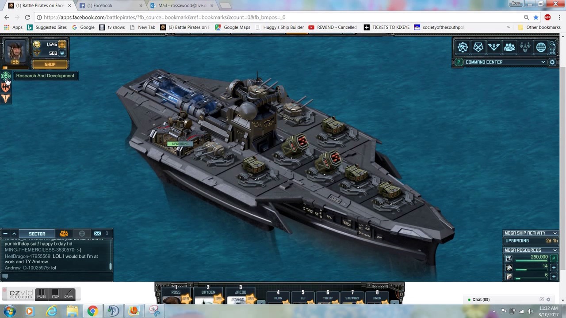
Task: Open the alliance group icon
Action: point(509,47)
